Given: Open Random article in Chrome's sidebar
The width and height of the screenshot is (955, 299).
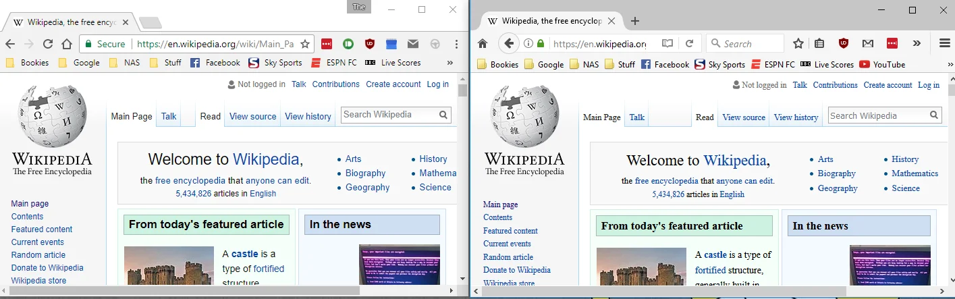Looking at the screenshot, I should [38, 255].
